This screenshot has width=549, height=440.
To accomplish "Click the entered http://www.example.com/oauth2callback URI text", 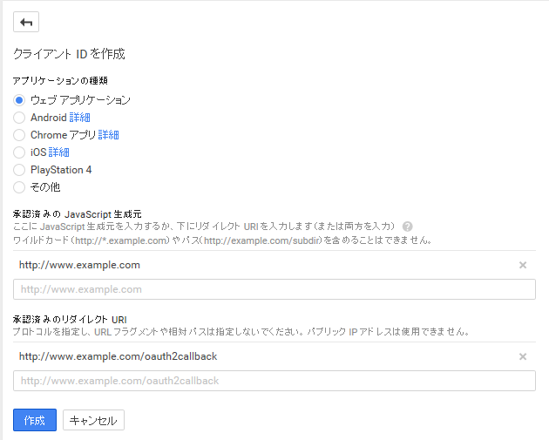I will pos(118,356).
